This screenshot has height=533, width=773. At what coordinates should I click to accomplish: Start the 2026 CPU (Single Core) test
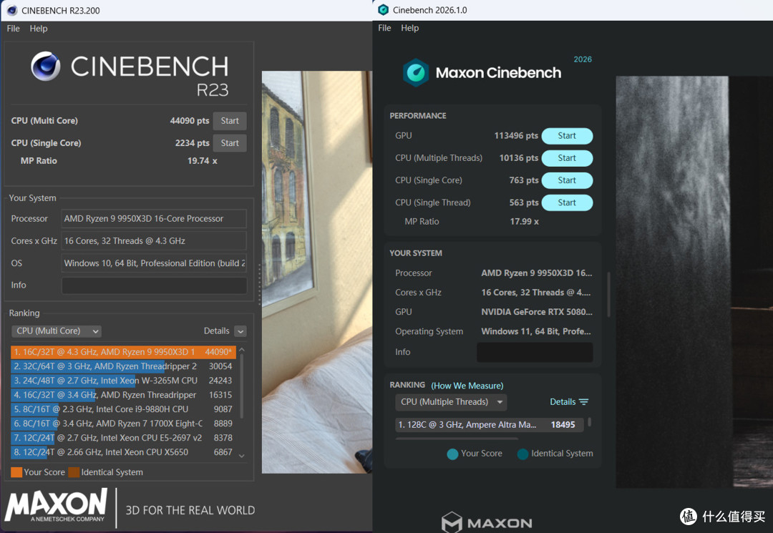pos(567,180)
